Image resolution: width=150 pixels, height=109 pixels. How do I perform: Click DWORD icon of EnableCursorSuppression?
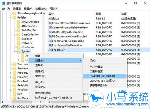click(x=50, y=41)
